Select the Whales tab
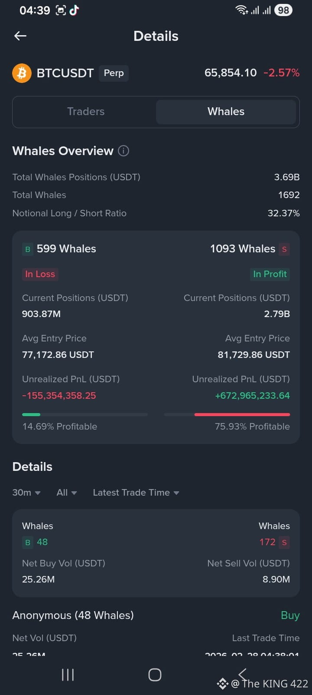The height and width of the screenshot is (695, 312). [226, 112]
